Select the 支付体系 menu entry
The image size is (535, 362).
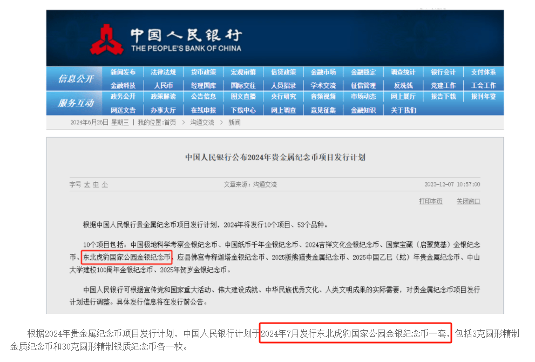(x=484, y=72)
